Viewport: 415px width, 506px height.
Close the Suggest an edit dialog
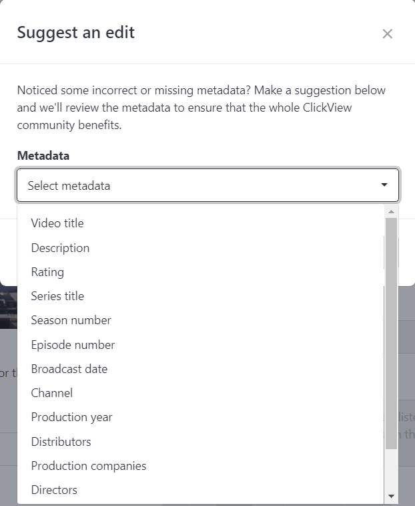387,33
